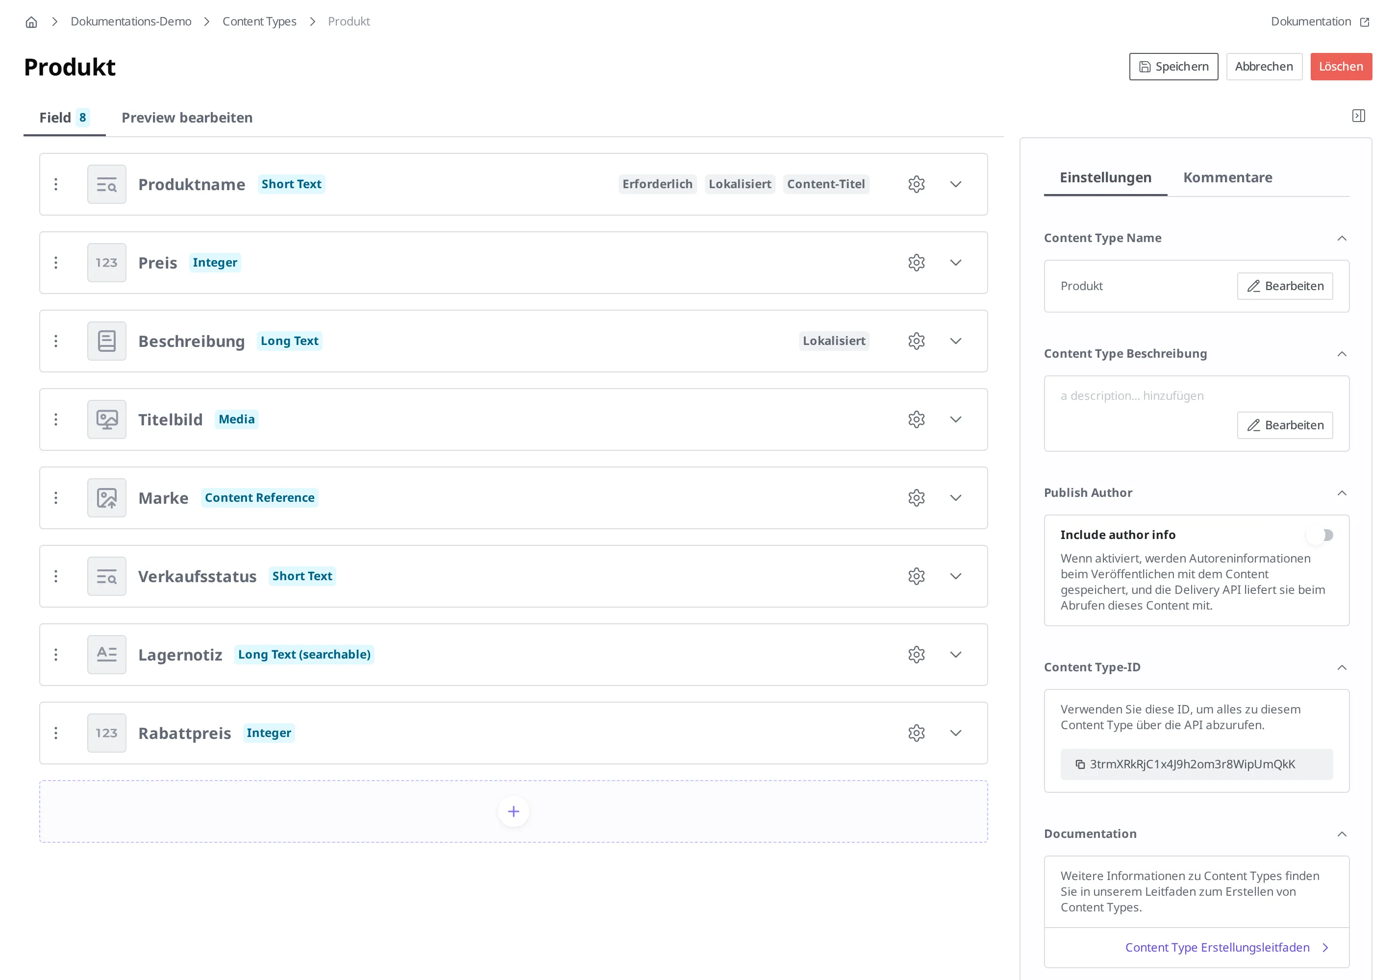The width and height of the screenshot is (1396, 980).
Task: Open drag handle menu for Titelbild
Action: pos(56,419)
